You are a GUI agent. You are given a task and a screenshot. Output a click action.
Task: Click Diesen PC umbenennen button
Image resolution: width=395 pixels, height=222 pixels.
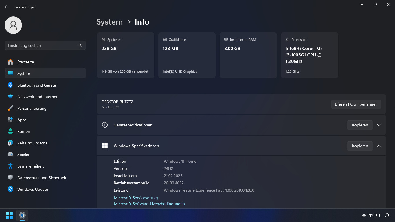coord(356,104)
